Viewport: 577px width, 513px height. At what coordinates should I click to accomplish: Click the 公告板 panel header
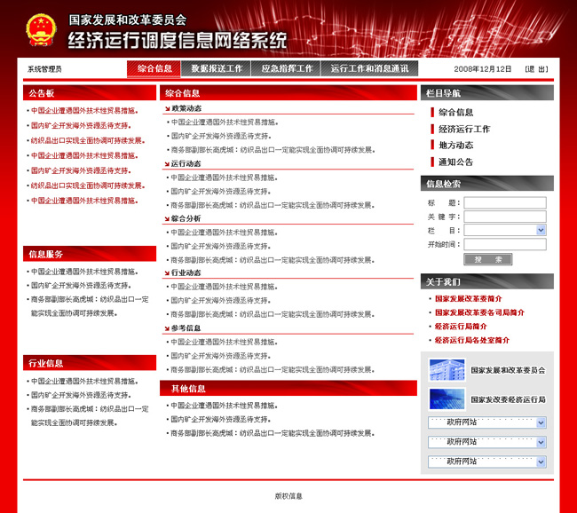click(90, 93)
